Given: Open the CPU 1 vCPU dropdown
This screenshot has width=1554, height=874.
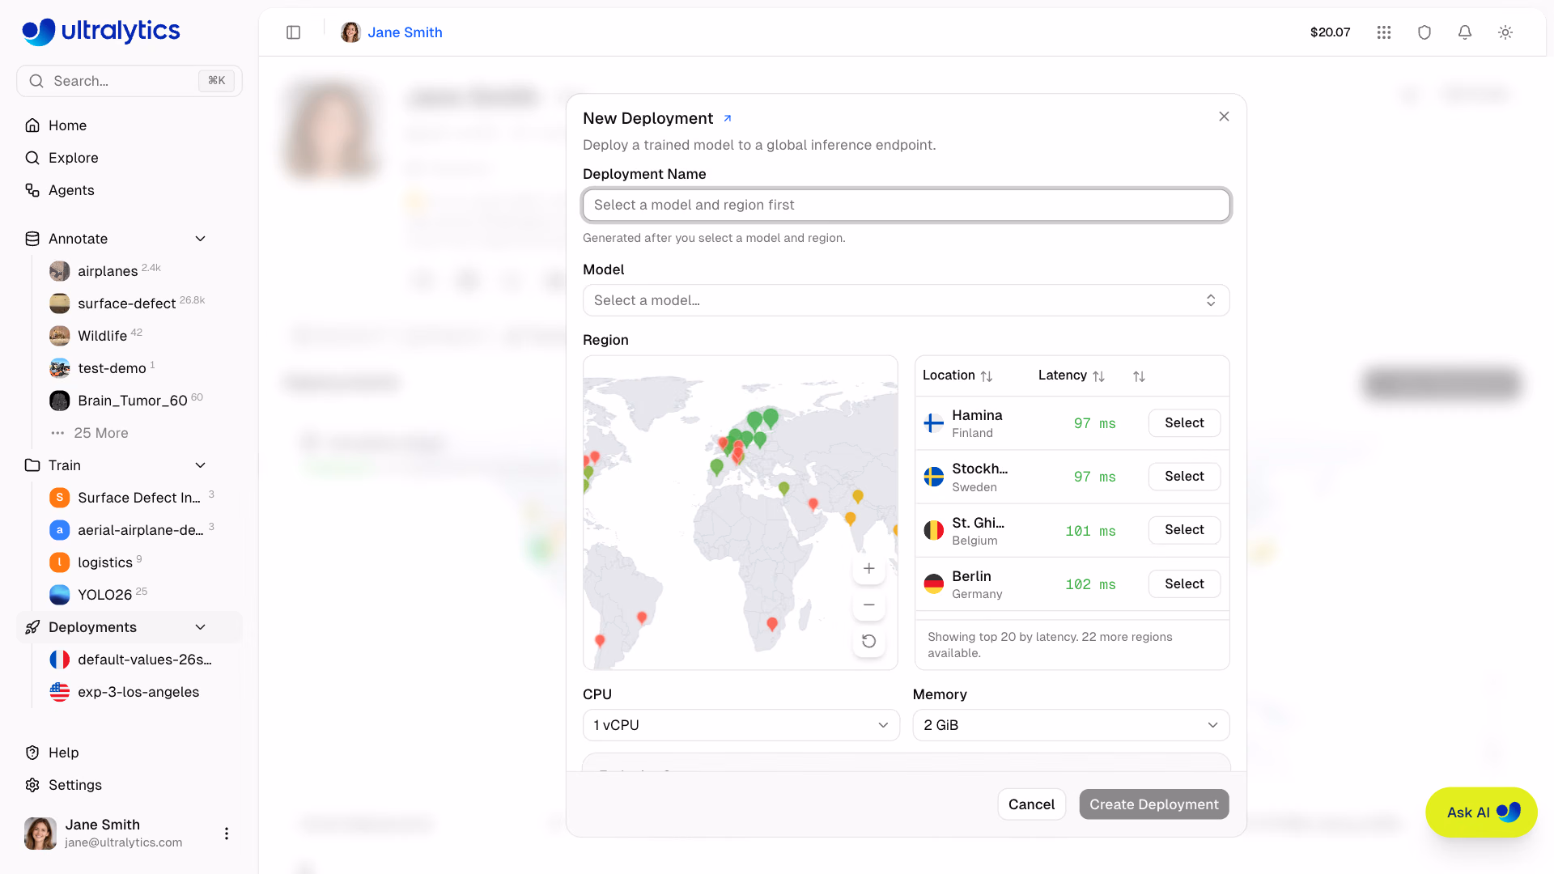Looking at the screenshot, I should [x=741, y=725].
